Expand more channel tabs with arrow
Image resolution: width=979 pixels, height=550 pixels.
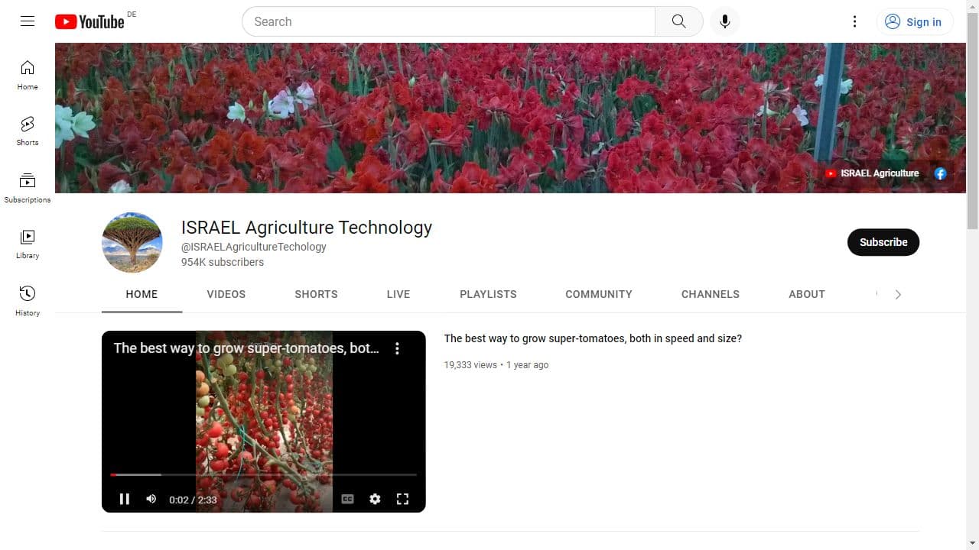(898, 294)
